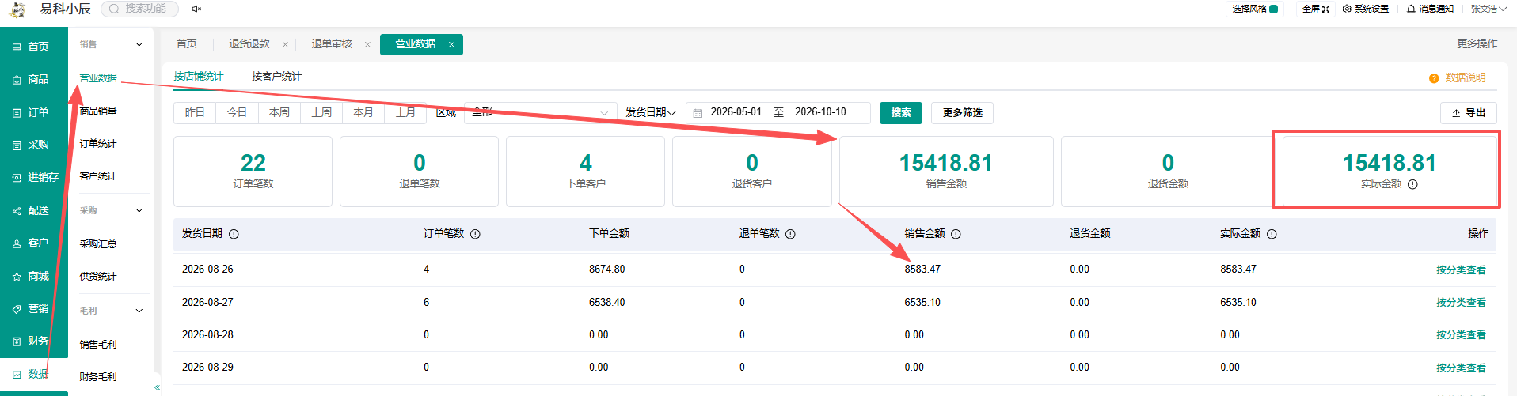Open the 张文浩 user menu

pos(1488,9)
